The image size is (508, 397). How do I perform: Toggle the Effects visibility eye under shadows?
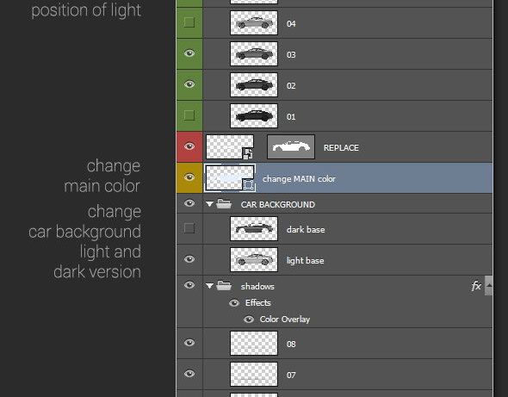pyautogui.click(x=234, y=303)
